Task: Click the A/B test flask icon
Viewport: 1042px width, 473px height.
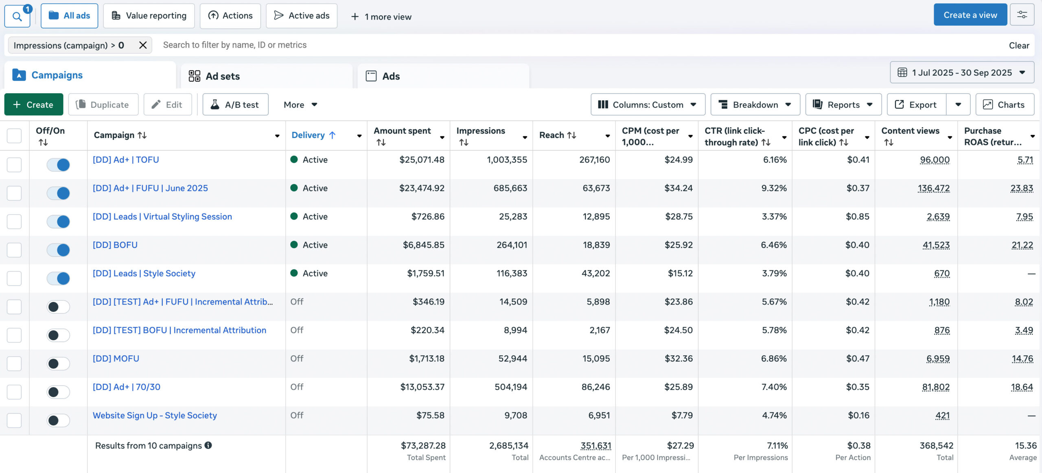Action: coord(215,105)
